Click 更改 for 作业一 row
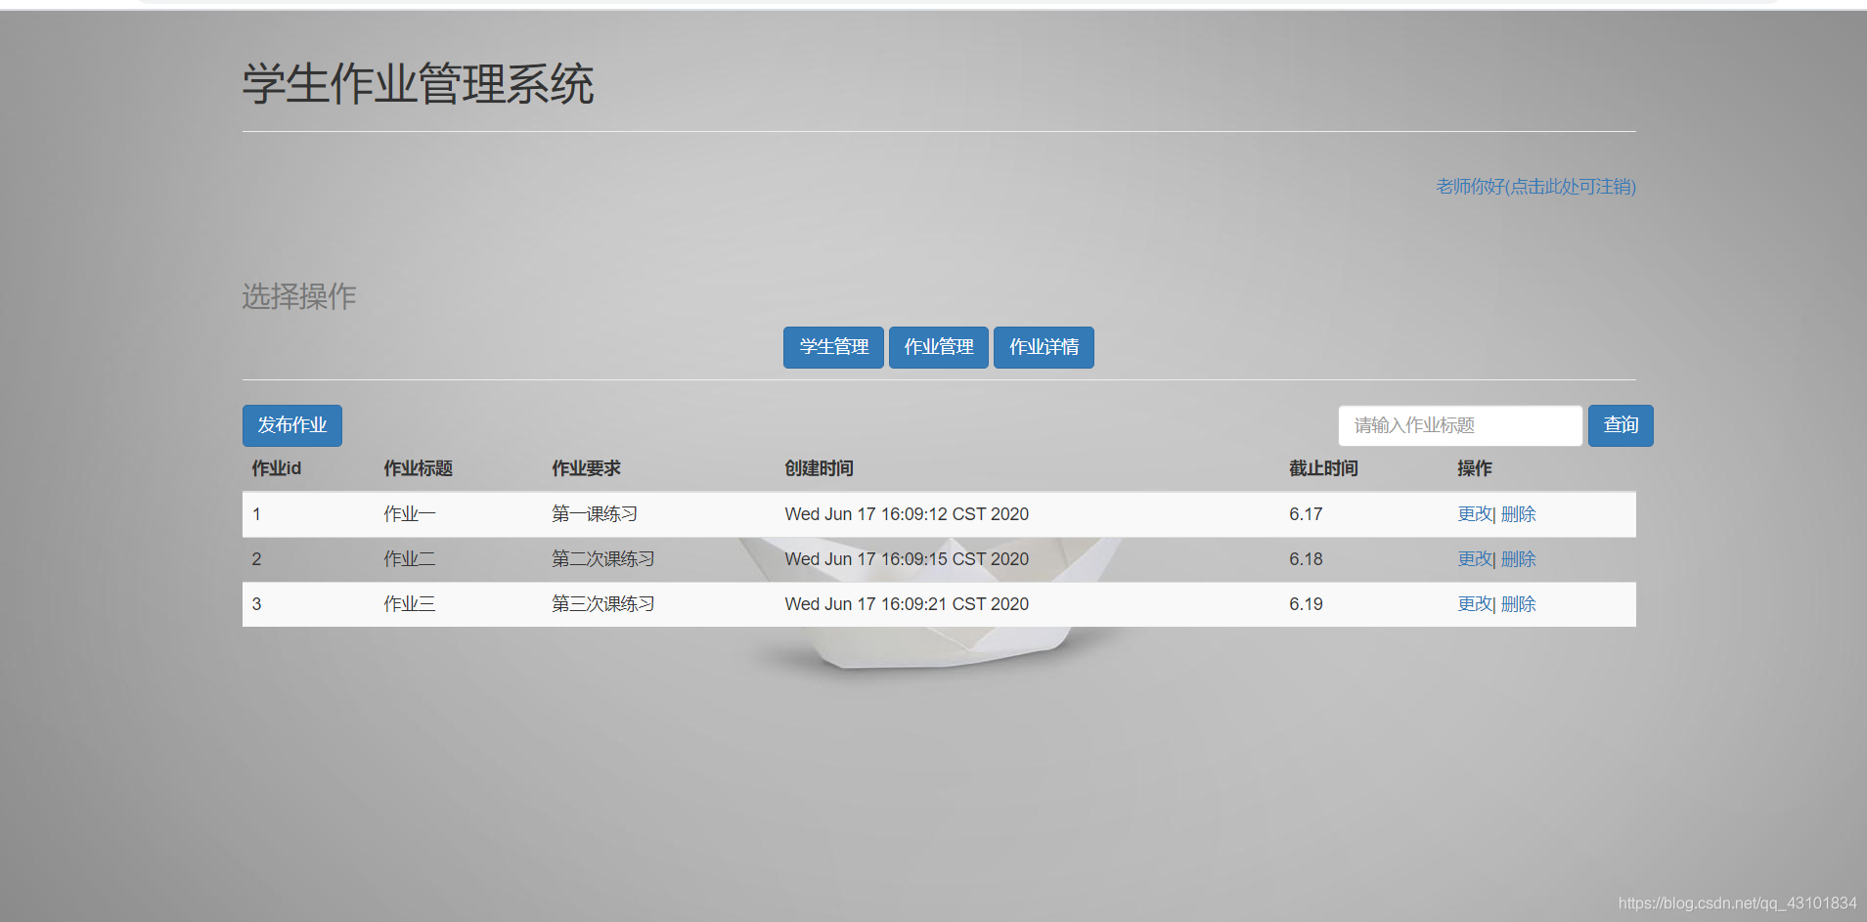Viewport: 1867px width, 922px height. click(x=1475, y=514)
